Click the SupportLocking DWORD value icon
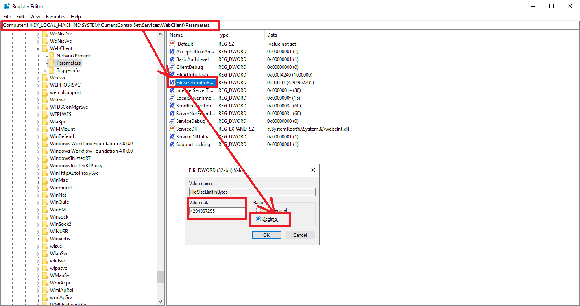Viewport: 580px width, 306px height. 172,144
